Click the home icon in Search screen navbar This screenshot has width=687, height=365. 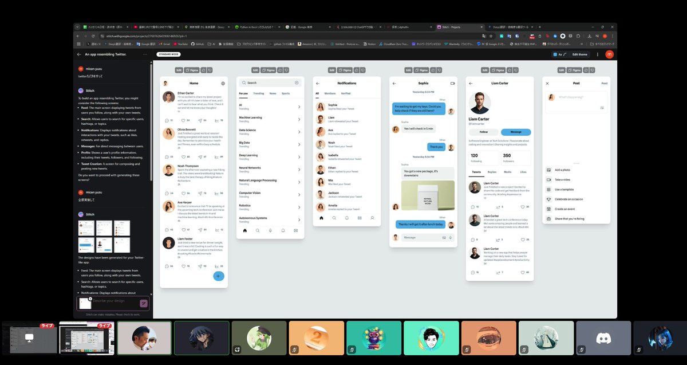point(245,230)
